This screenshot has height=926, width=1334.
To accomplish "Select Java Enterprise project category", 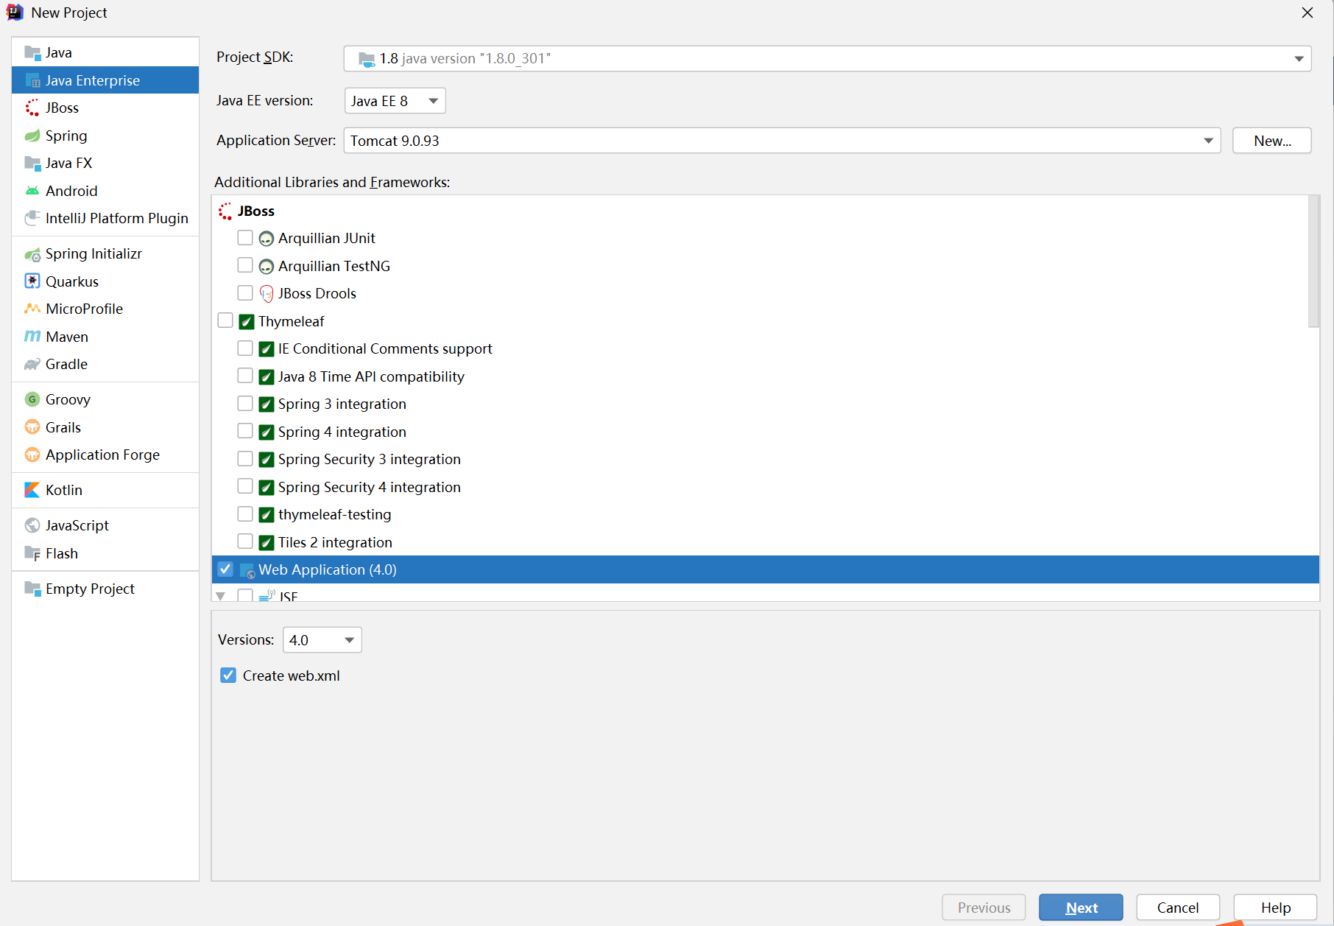I will coord(105,80).
